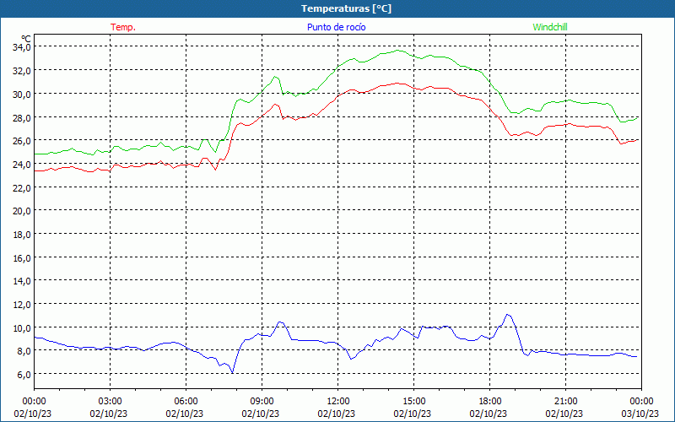Click the 'Temperaturas [°C]' chart title
The height and width of the screenshot is (422, 675).
(x=346, y=8)
